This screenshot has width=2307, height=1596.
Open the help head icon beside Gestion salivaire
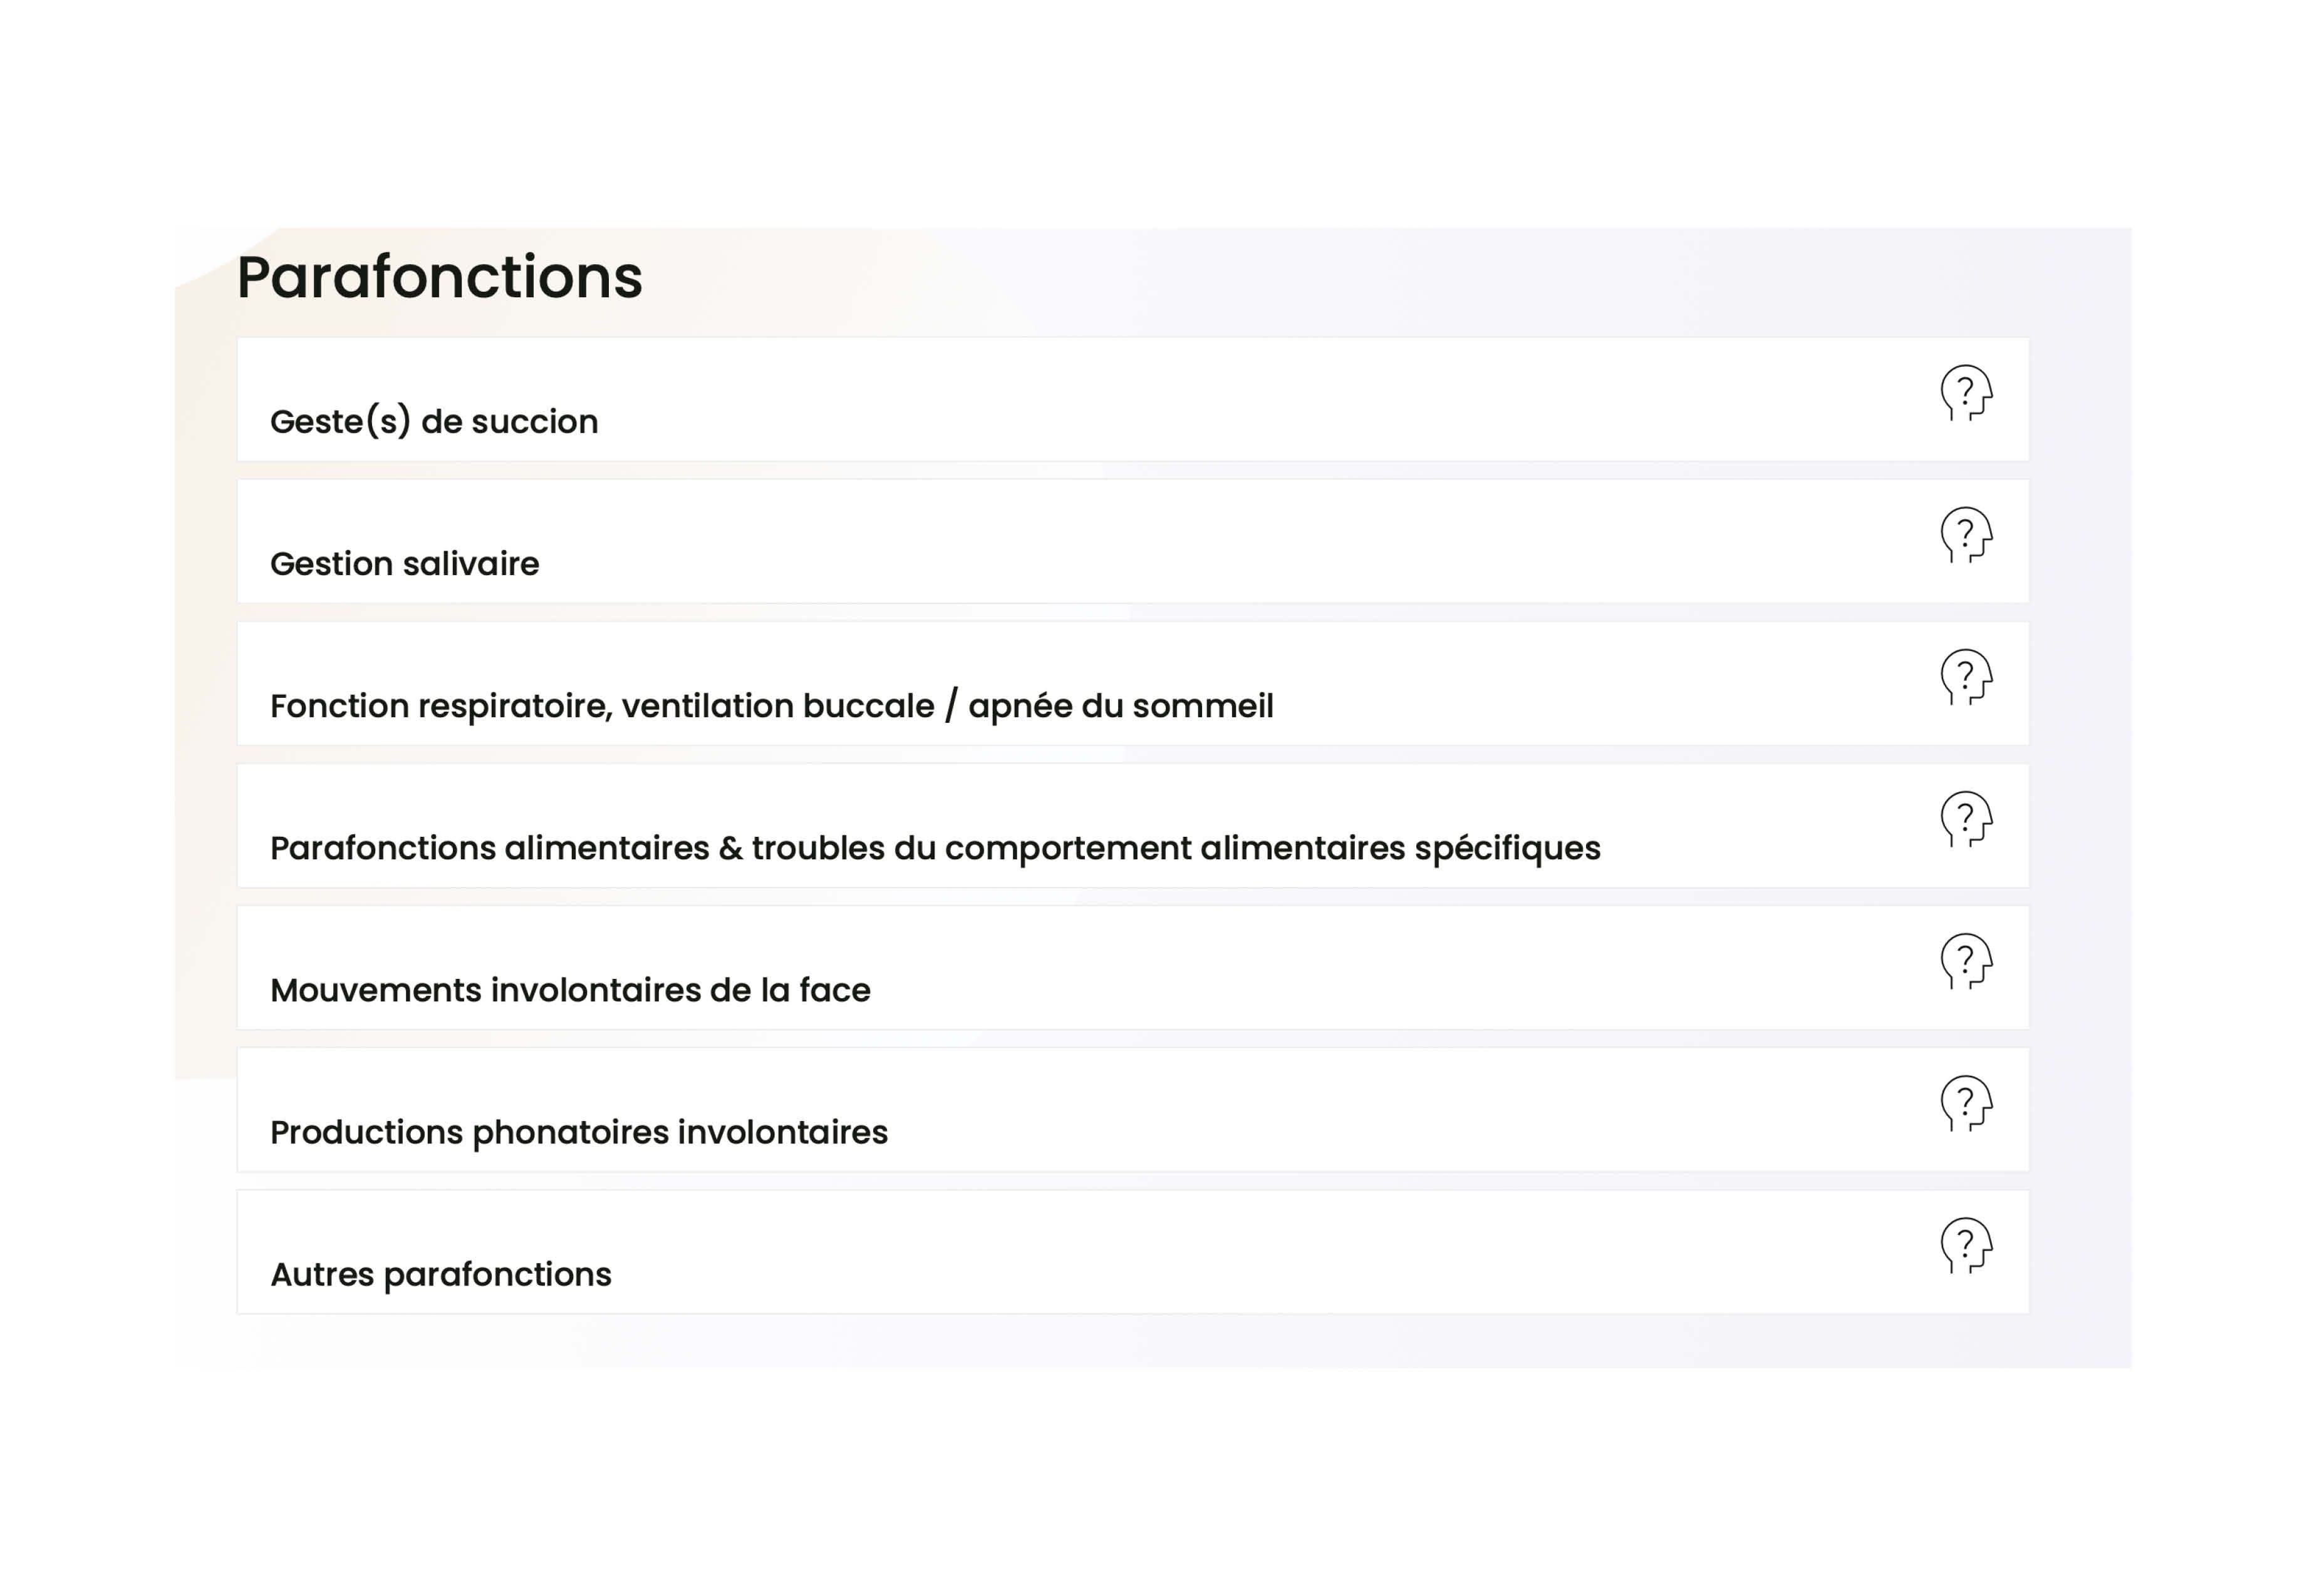tap(1966, 535)
